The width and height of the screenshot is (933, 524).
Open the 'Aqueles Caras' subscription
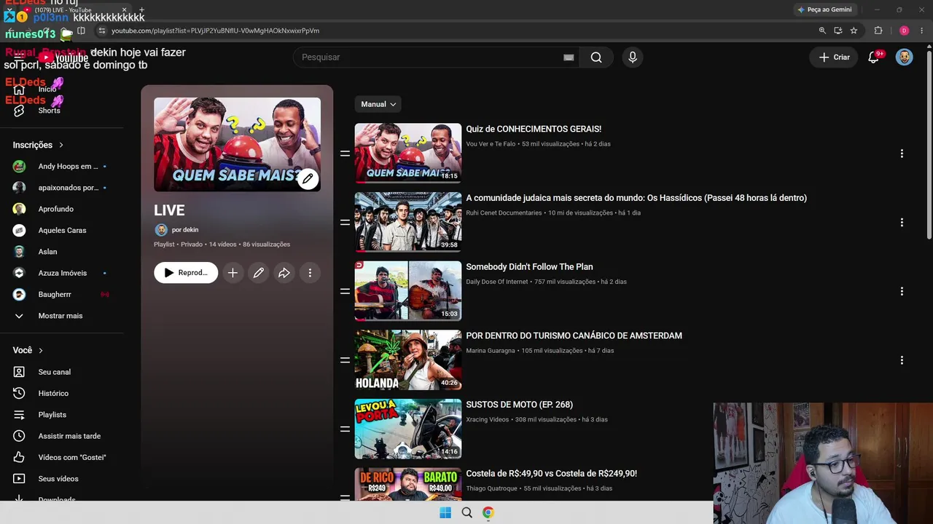[61, 230]
